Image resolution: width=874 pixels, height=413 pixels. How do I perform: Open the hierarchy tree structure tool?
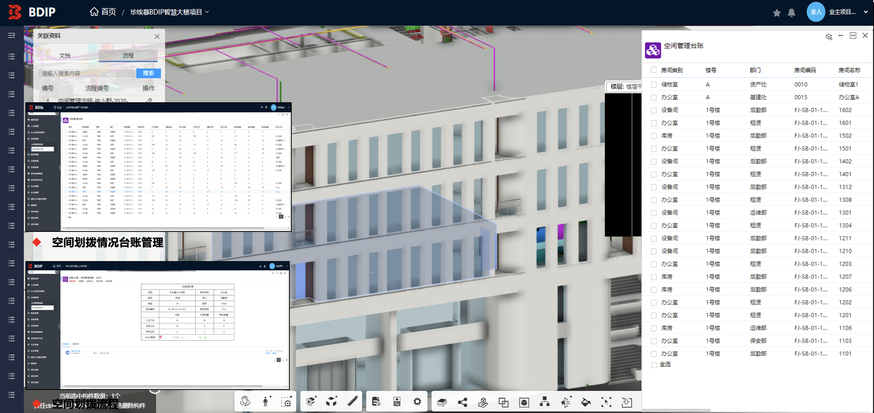[545, 402]
